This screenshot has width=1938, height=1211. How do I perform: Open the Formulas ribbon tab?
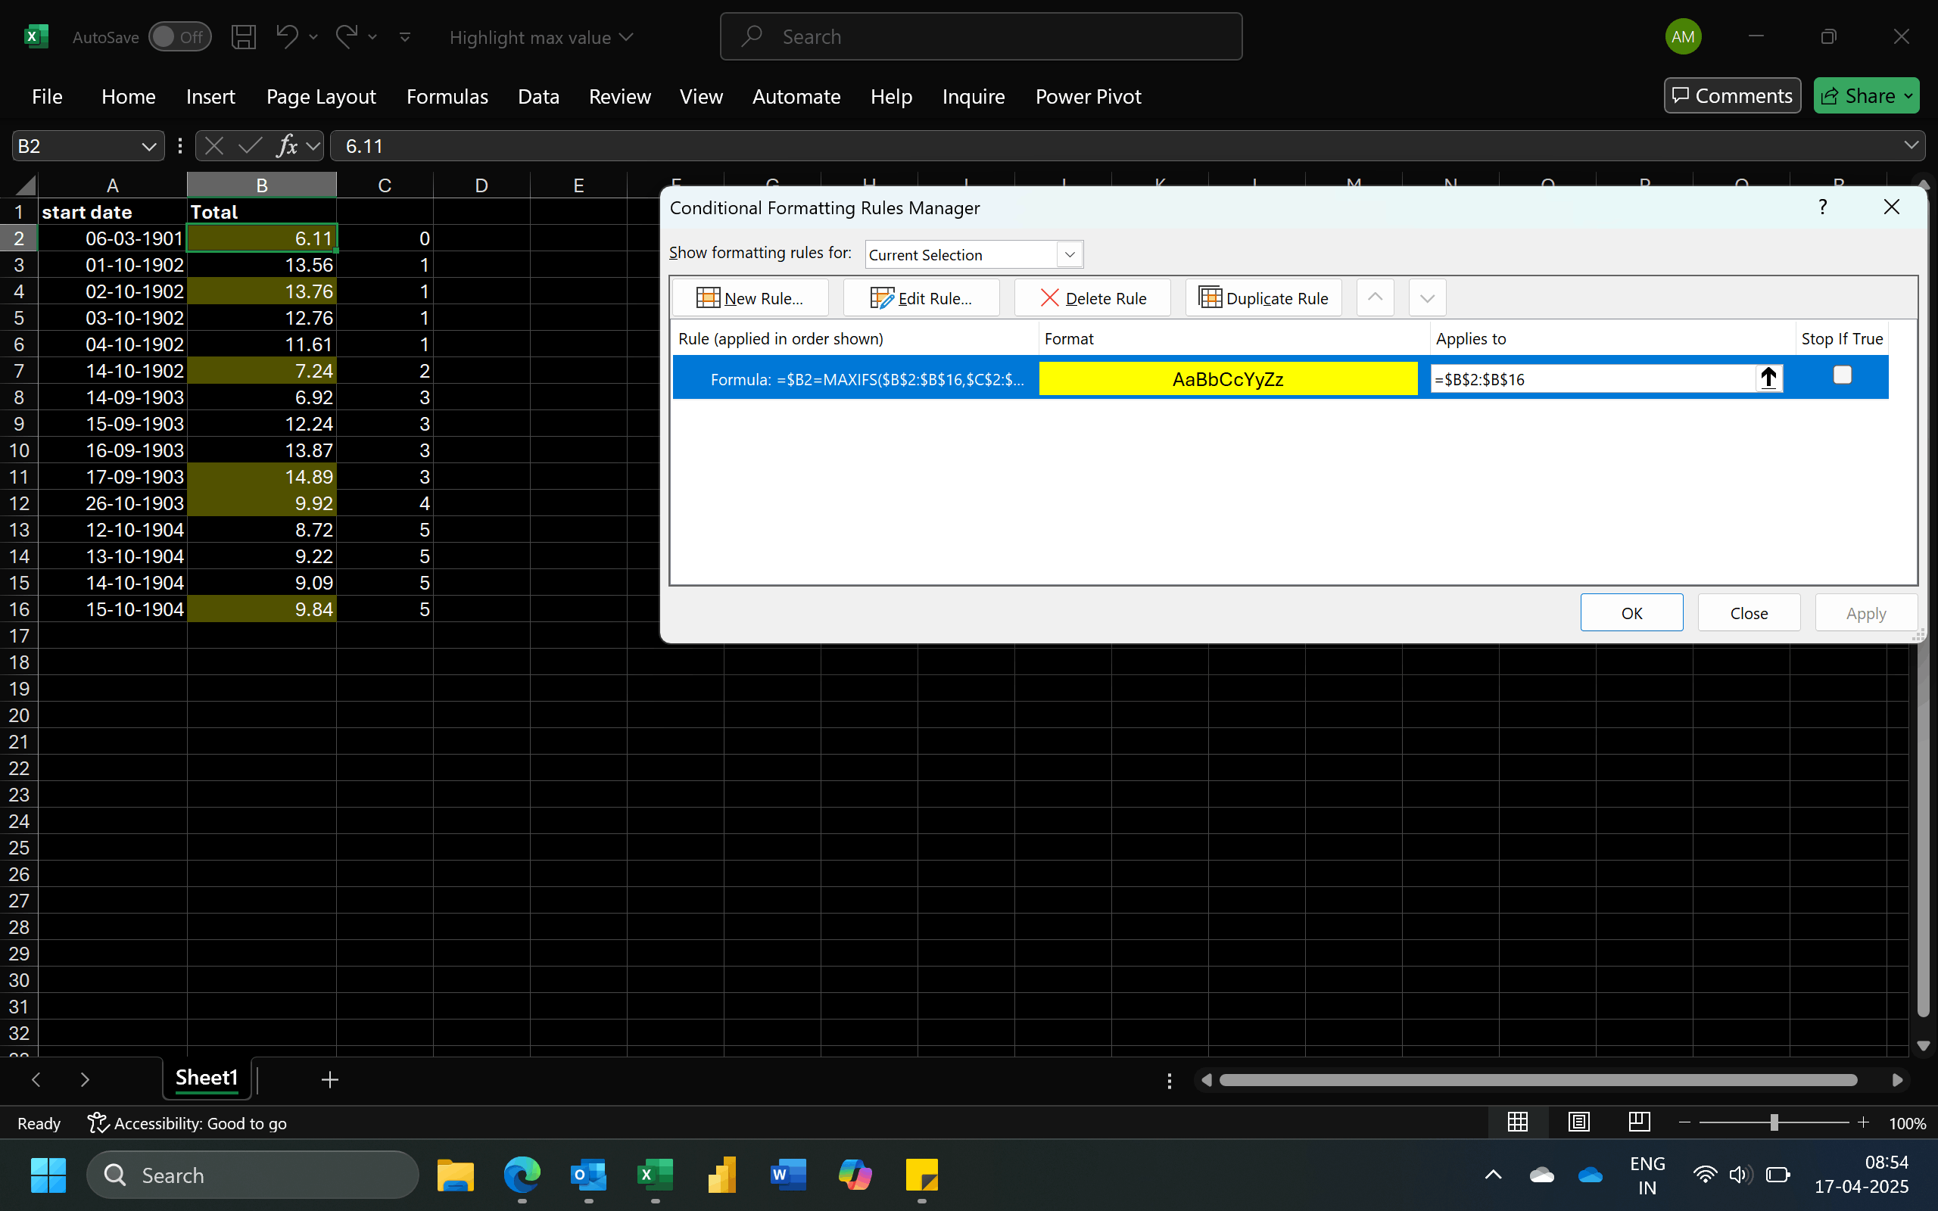tap(447, 96)
